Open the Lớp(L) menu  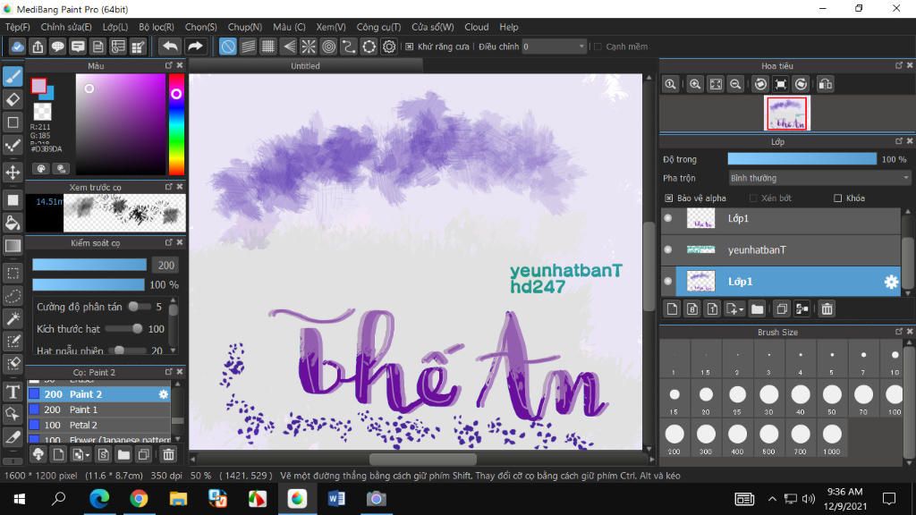(115, 27)
